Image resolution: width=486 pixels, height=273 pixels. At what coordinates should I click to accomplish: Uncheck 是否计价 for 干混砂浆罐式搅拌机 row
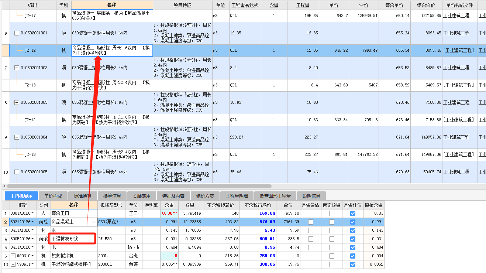(x=353, y=265)
